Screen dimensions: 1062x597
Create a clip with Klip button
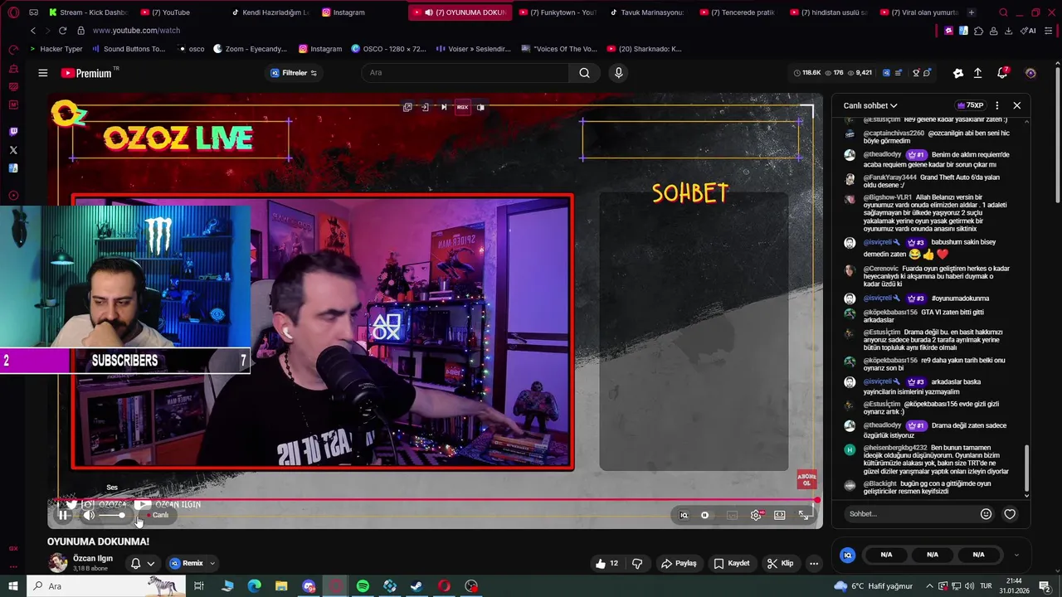(780, 563)
